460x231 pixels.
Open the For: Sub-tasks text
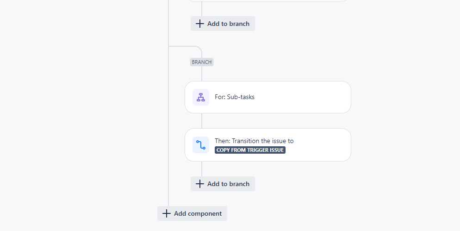(x=235, y=97)
